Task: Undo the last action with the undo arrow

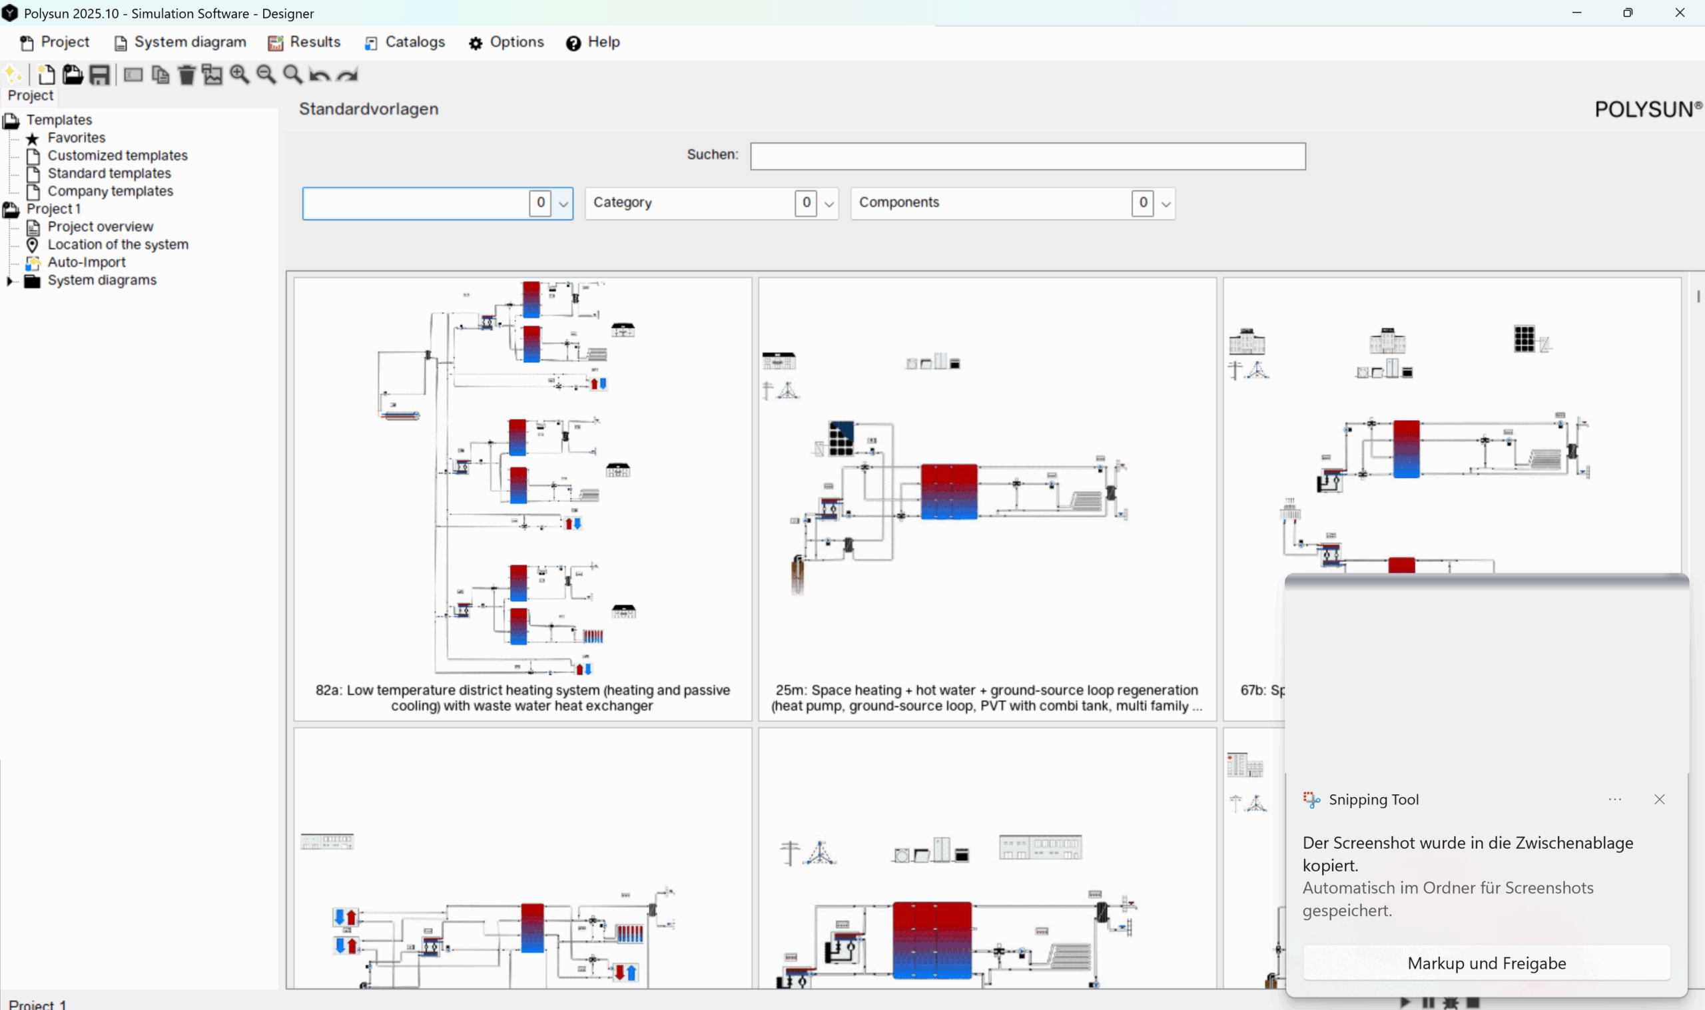Action: (320, 75)
